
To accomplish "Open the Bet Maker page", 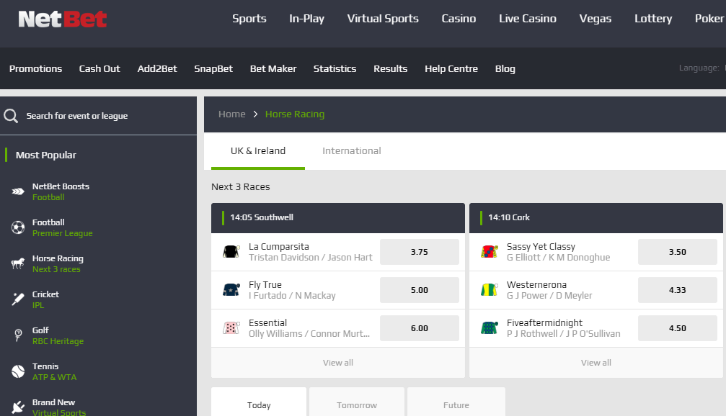I will pyautogui.click(x=273, y=68).
